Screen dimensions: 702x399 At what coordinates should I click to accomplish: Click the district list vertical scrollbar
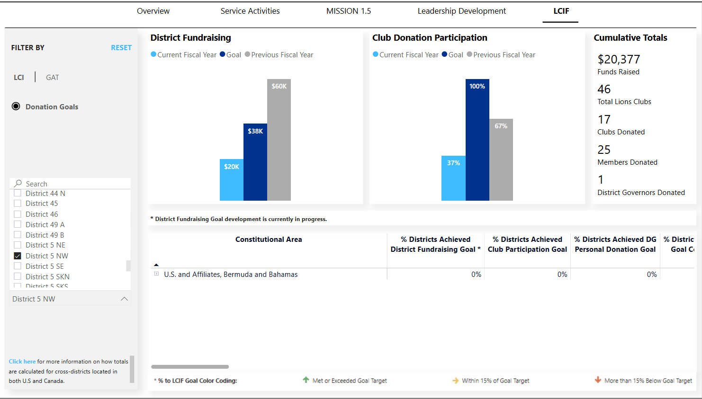tap(128, 266)
